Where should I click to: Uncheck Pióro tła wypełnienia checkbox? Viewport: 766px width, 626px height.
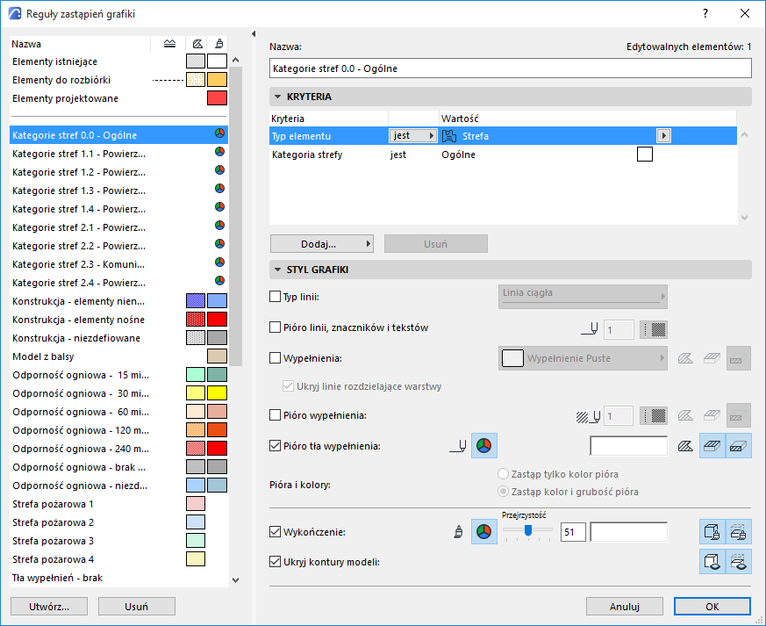(x=275, y=446)
